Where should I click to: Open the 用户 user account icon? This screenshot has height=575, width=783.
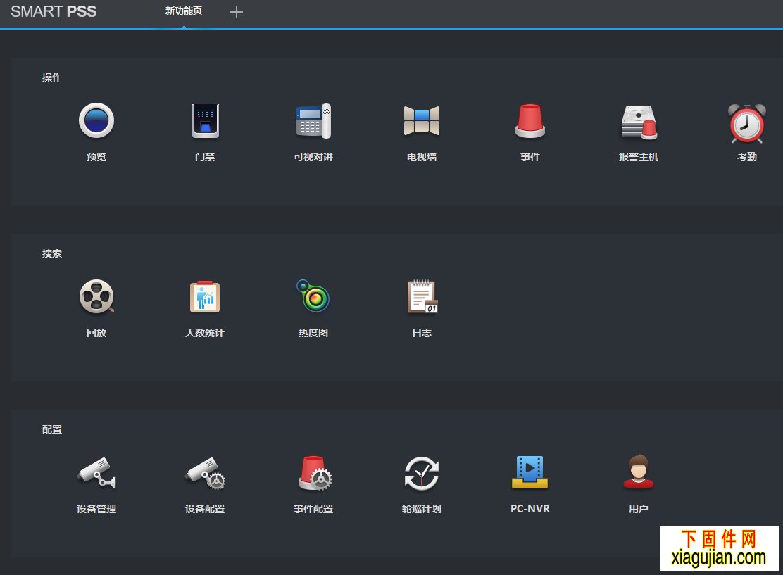tap(639, 471)
